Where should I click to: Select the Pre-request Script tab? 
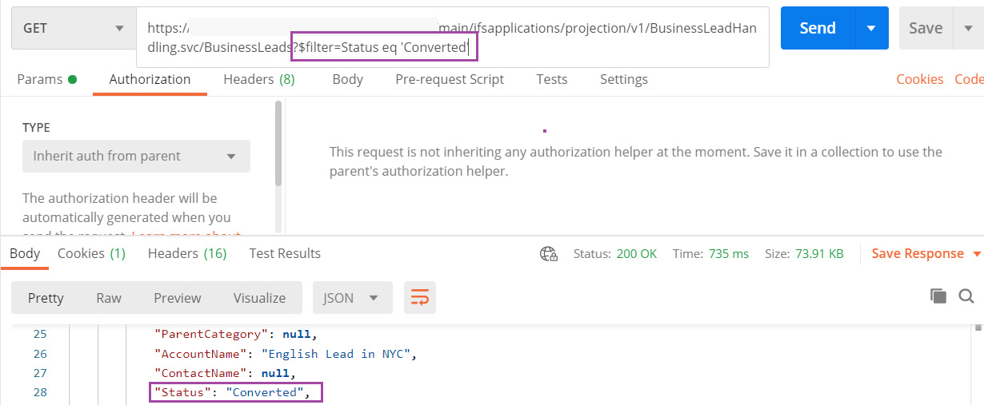450,79
